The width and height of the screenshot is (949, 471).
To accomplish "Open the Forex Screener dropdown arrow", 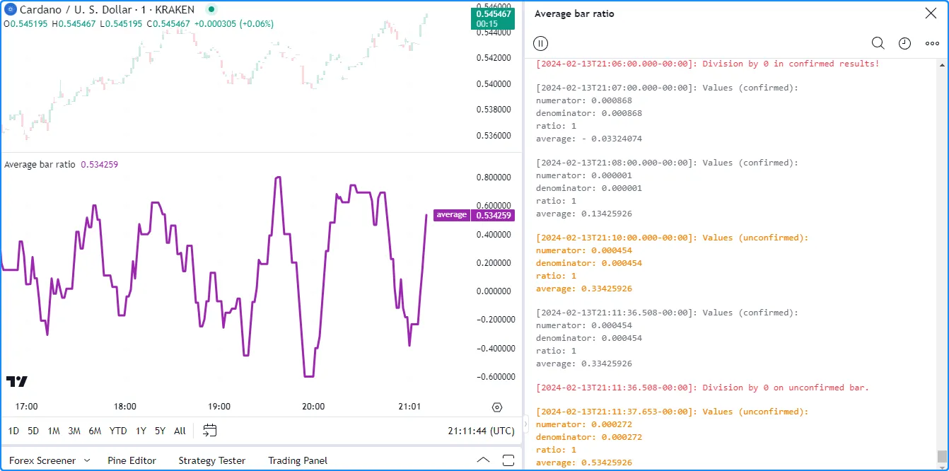I will [x=87, y=460].
